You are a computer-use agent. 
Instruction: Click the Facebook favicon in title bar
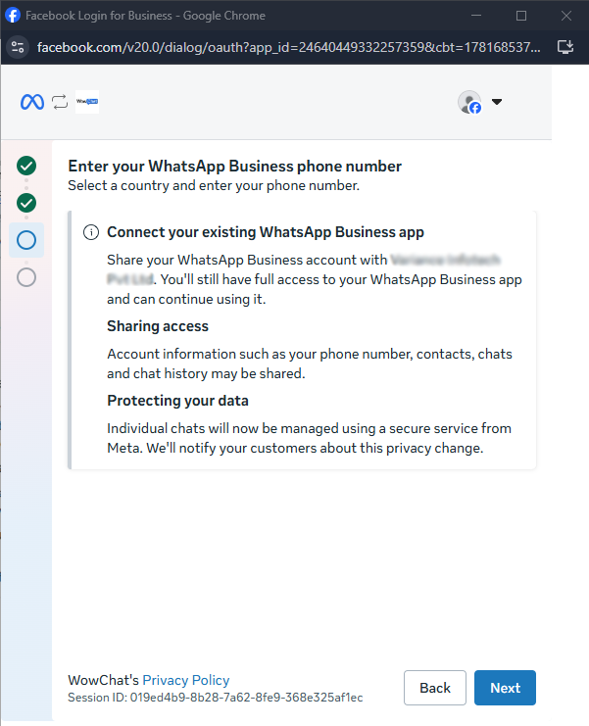(x=13, y=16)
